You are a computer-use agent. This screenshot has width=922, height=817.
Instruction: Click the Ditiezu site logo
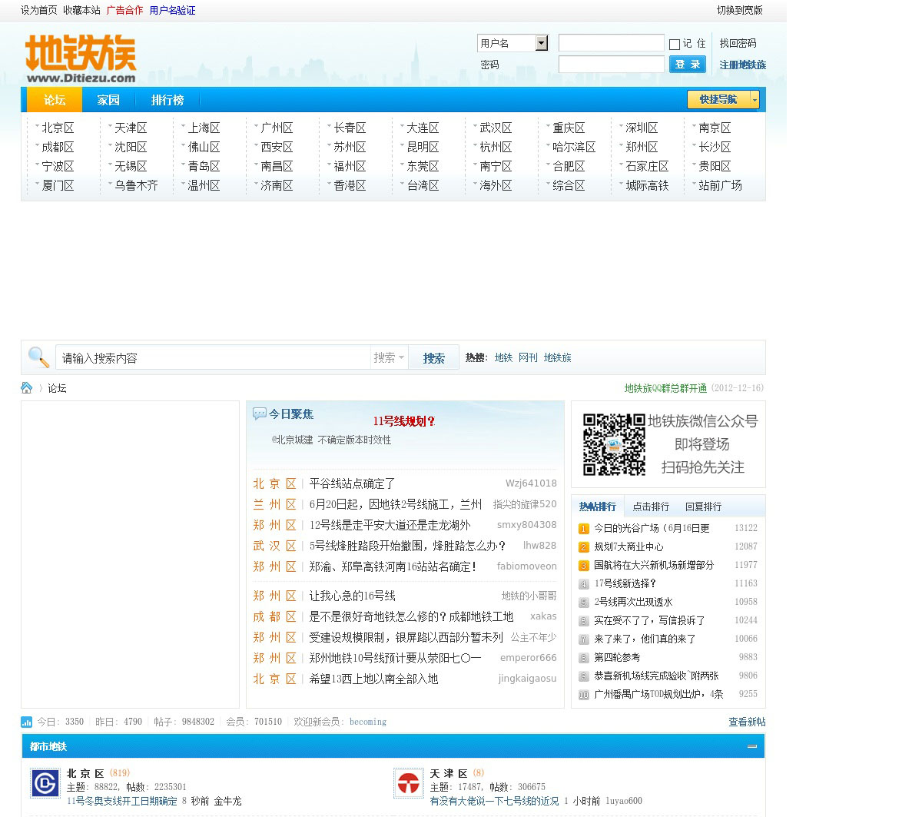click(x=81, y=58)
